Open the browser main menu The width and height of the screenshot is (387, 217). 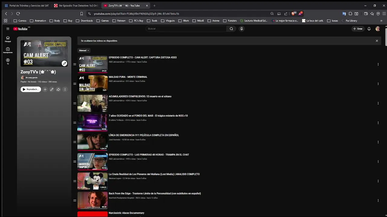[384, 14]
